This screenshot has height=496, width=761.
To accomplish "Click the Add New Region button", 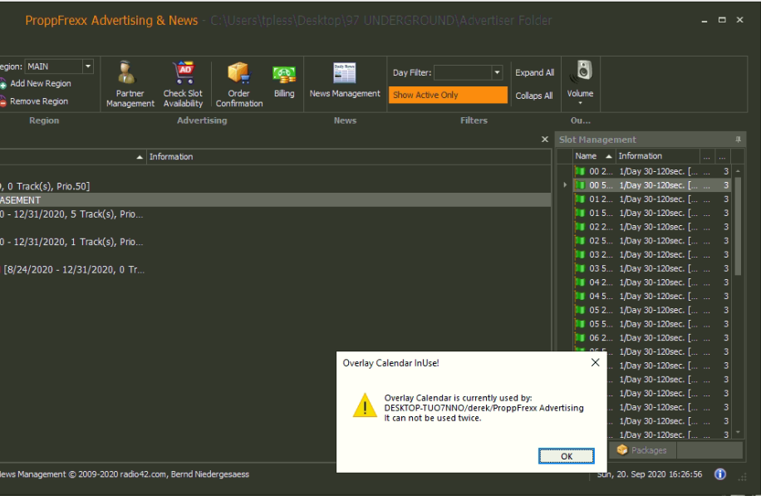I will (37, 83).
